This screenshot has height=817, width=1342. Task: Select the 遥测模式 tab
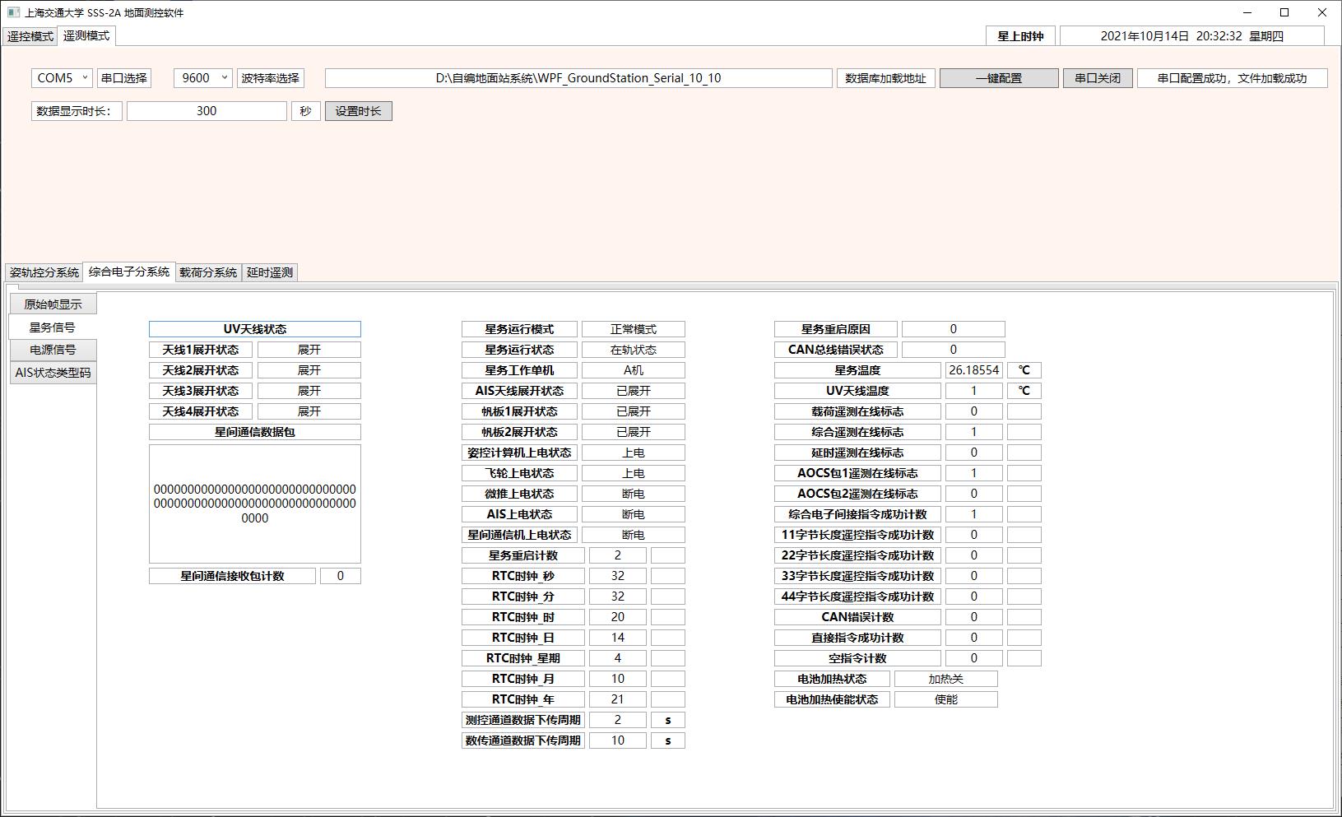pos(86,36)
